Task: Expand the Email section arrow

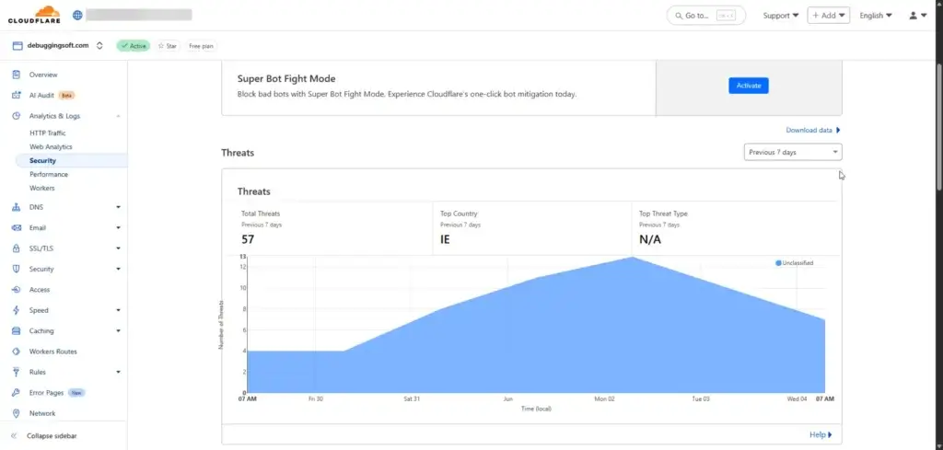Action: (x=118, y=227)
